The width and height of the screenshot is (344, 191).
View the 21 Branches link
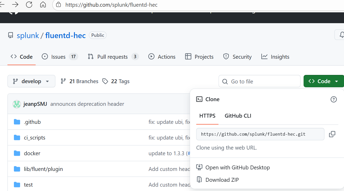[x=79, y=81]
